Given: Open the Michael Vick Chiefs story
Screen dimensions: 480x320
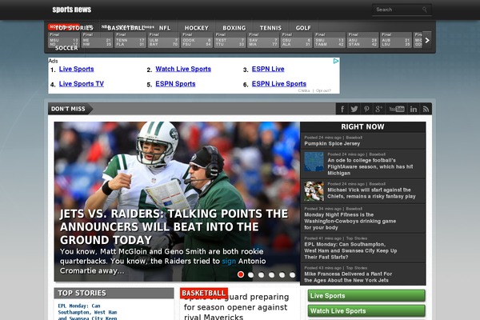Looking at the screenshot, I should tap(371, 193).
